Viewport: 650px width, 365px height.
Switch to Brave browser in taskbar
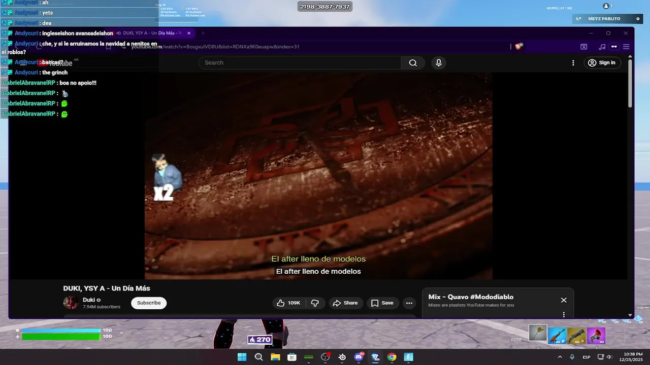click(375, 357)
